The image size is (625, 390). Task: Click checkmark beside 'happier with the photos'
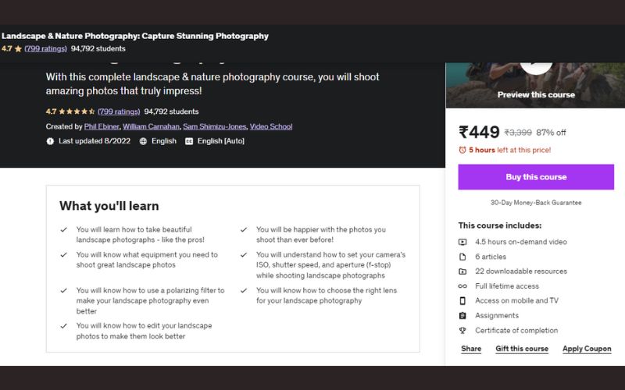point(244,229)
